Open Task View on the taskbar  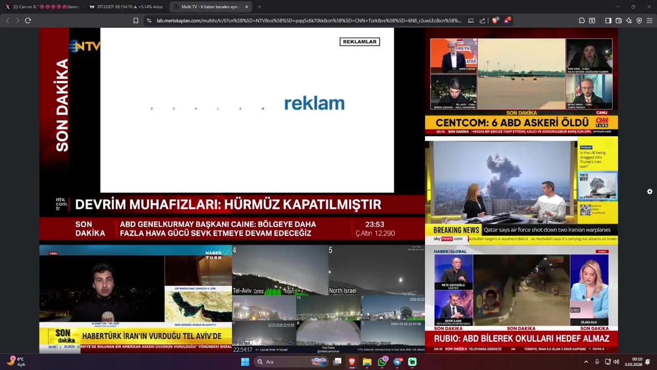click(337, 362)
